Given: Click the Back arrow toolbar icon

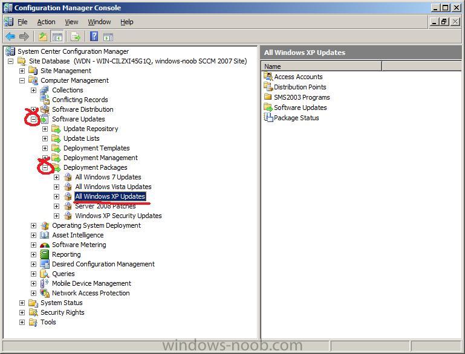Looking at the screenshot, I should [x=10, y=37].
